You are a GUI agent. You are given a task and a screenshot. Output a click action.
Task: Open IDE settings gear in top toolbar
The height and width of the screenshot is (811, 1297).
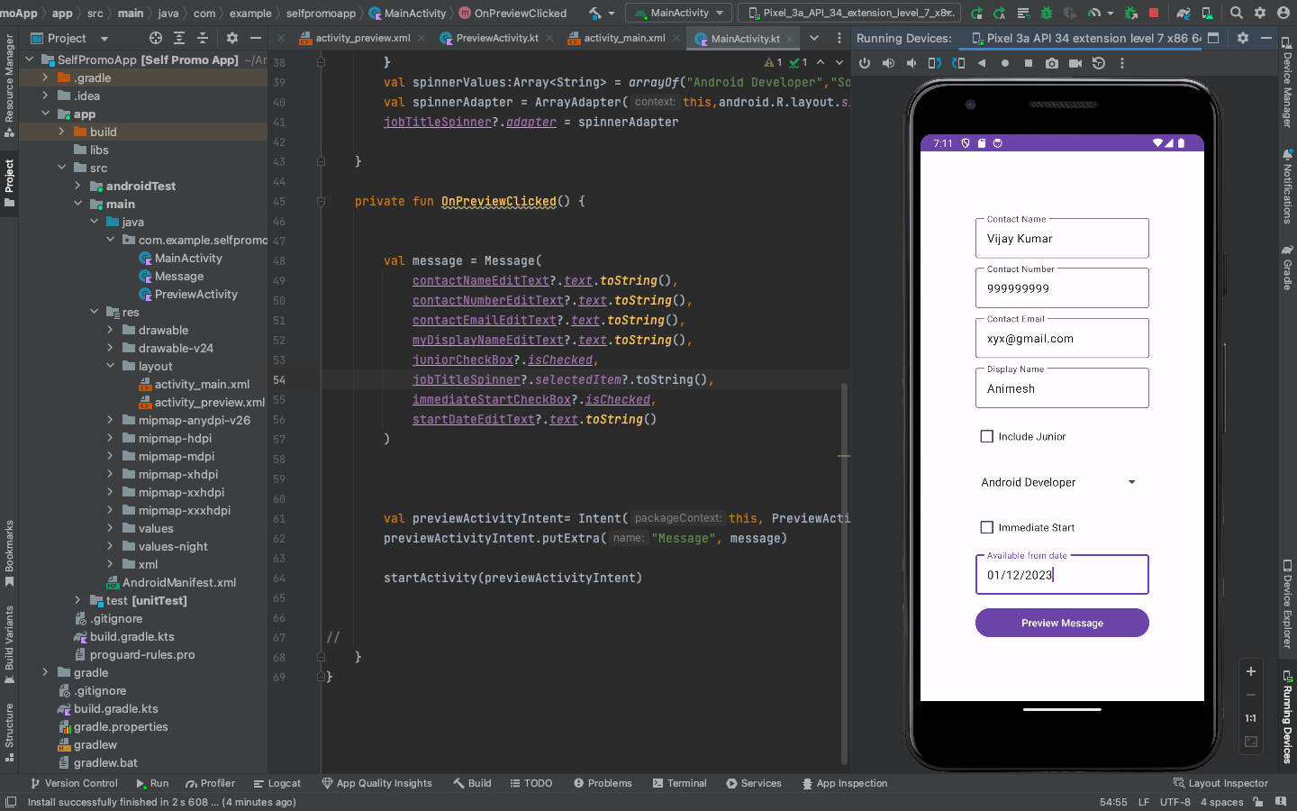pos(1260,13)
